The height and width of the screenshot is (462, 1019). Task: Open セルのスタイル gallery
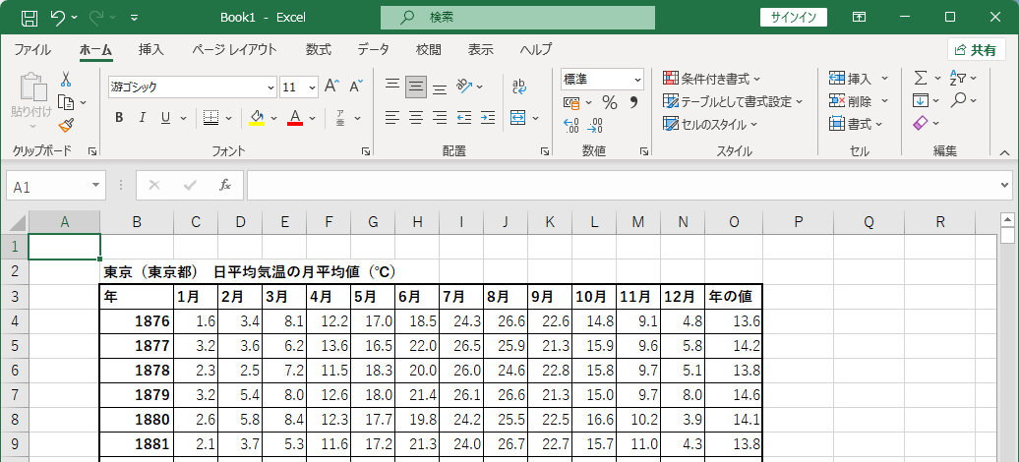point(710,124)
